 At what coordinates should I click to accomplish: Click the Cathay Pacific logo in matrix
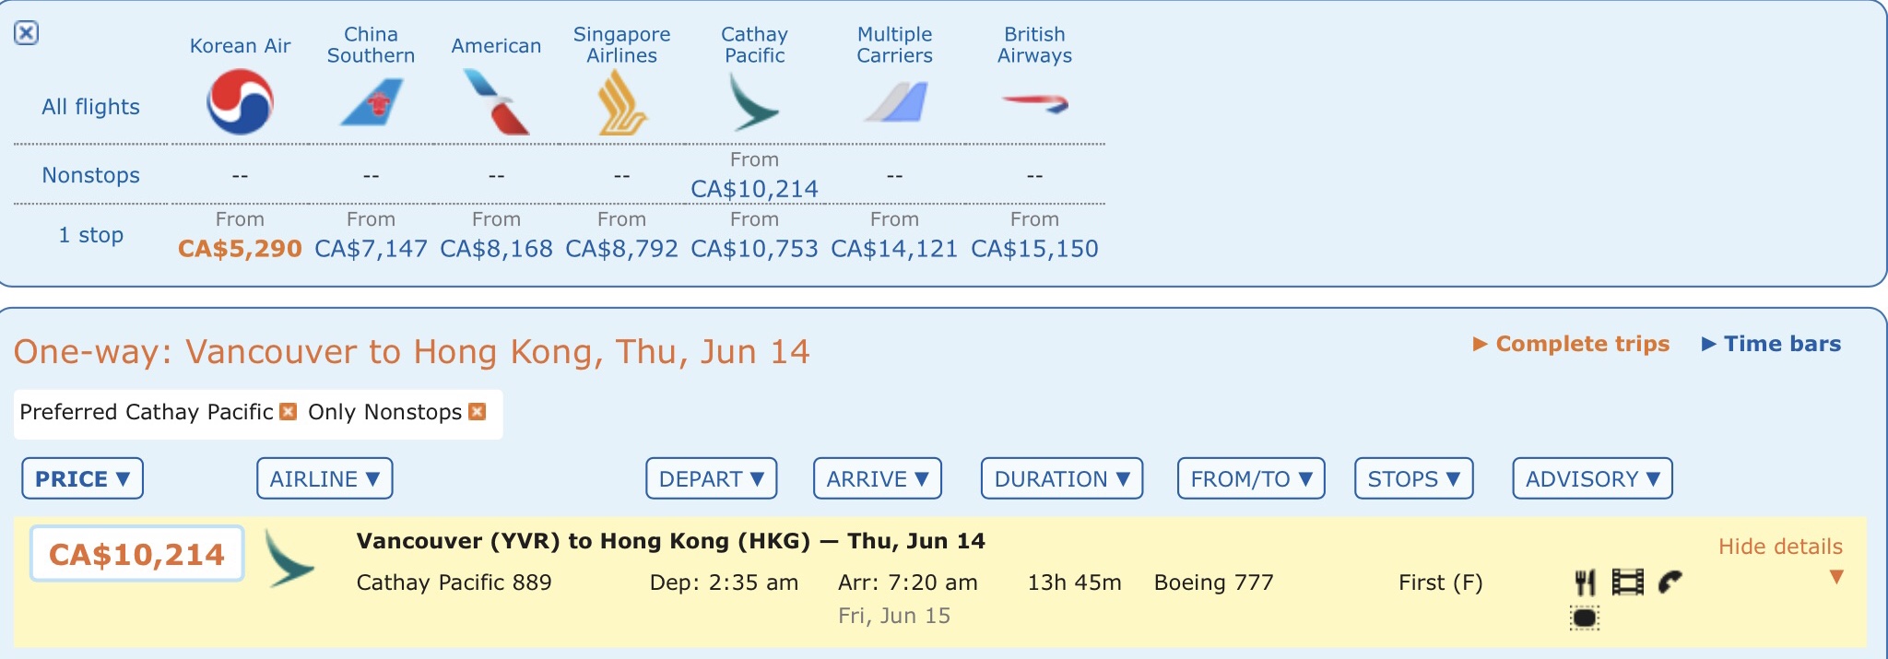754,102
